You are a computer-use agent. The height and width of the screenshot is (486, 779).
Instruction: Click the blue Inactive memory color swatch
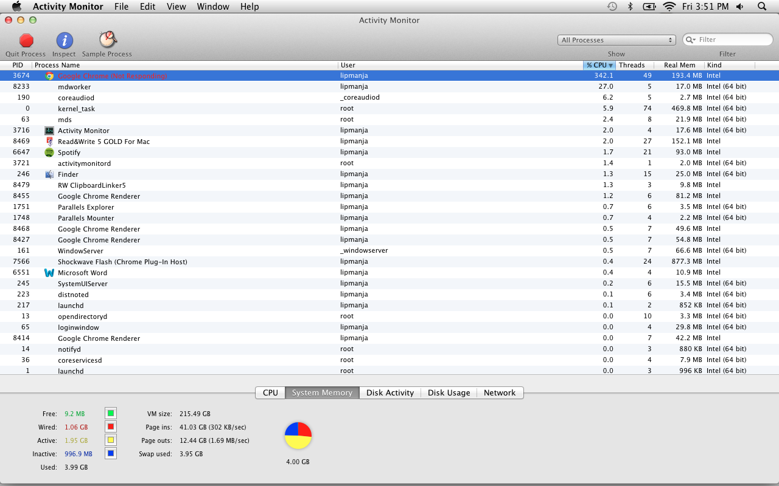point(111,454)
